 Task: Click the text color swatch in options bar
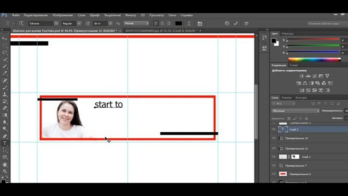coord(178,23)
